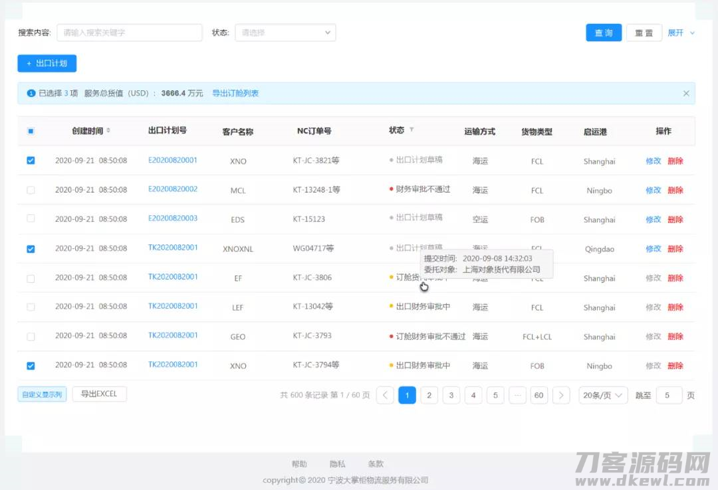Click the 条款 footer link
Viewport: 718px width, 490px height.
point(376,464)
